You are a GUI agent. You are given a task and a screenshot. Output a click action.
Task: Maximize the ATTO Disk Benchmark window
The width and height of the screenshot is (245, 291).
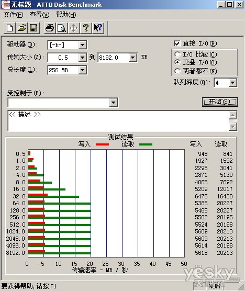pyautogui.click(x=229, y=5)
